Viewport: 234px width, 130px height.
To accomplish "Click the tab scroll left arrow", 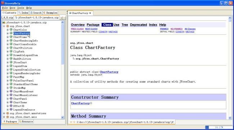I will click(x=61, y=18).
